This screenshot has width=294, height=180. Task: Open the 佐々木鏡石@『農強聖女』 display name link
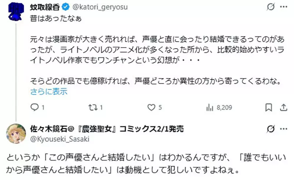107,129
